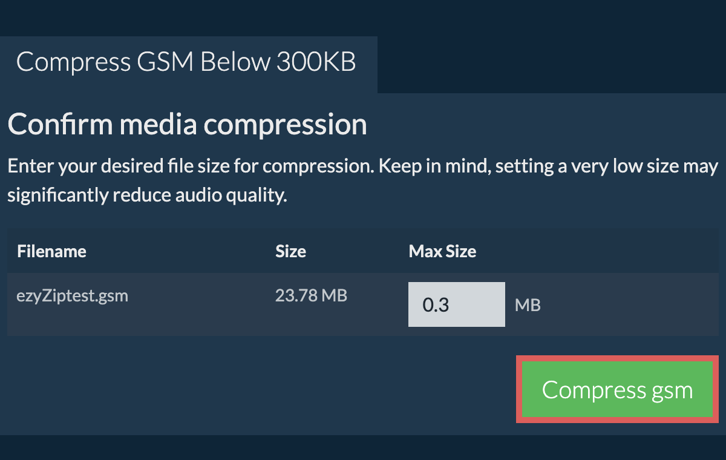This screenshot has height=460, width=726.
Task: Click the green Compress gsm button
Action: click(617, 390)
